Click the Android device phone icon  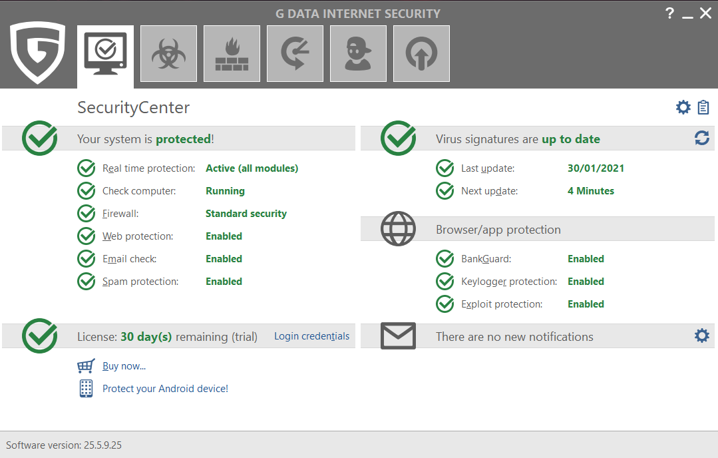pos(86,388)
